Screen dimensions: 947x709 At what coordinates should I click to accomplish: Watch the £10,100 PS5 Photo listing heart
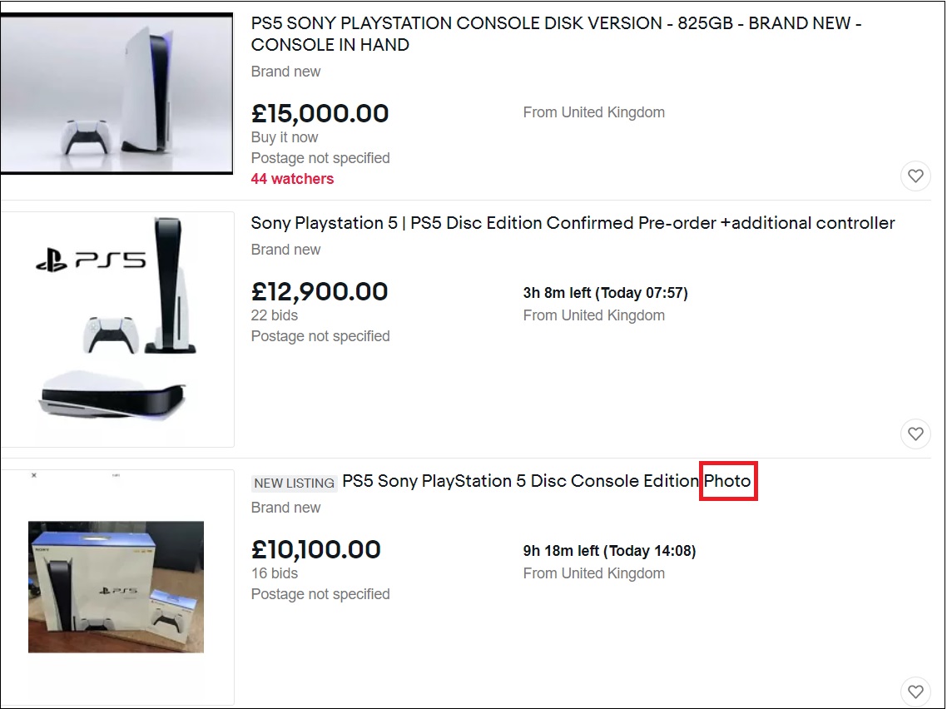[x=915, y=692]
